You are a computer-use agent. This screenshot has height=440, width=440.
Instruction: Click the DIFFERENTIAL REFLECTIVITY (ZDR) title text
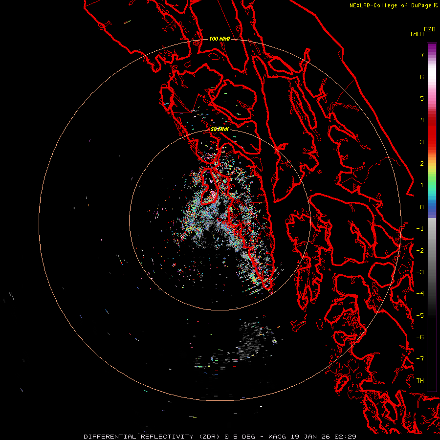[153, 437]
